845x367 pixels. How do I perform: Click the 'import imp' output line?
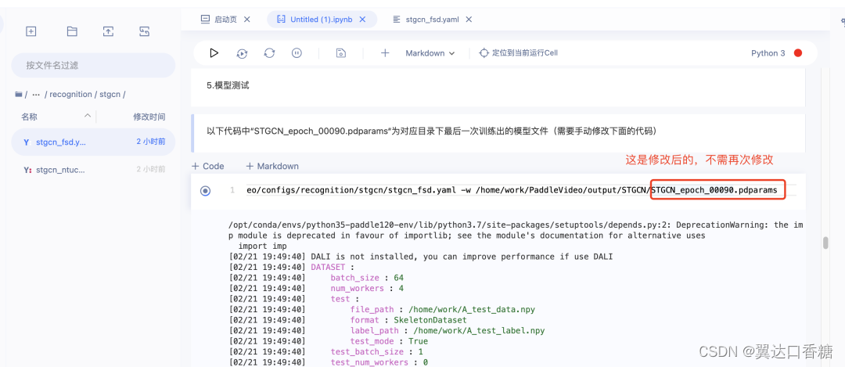click(x=262, y=246)
